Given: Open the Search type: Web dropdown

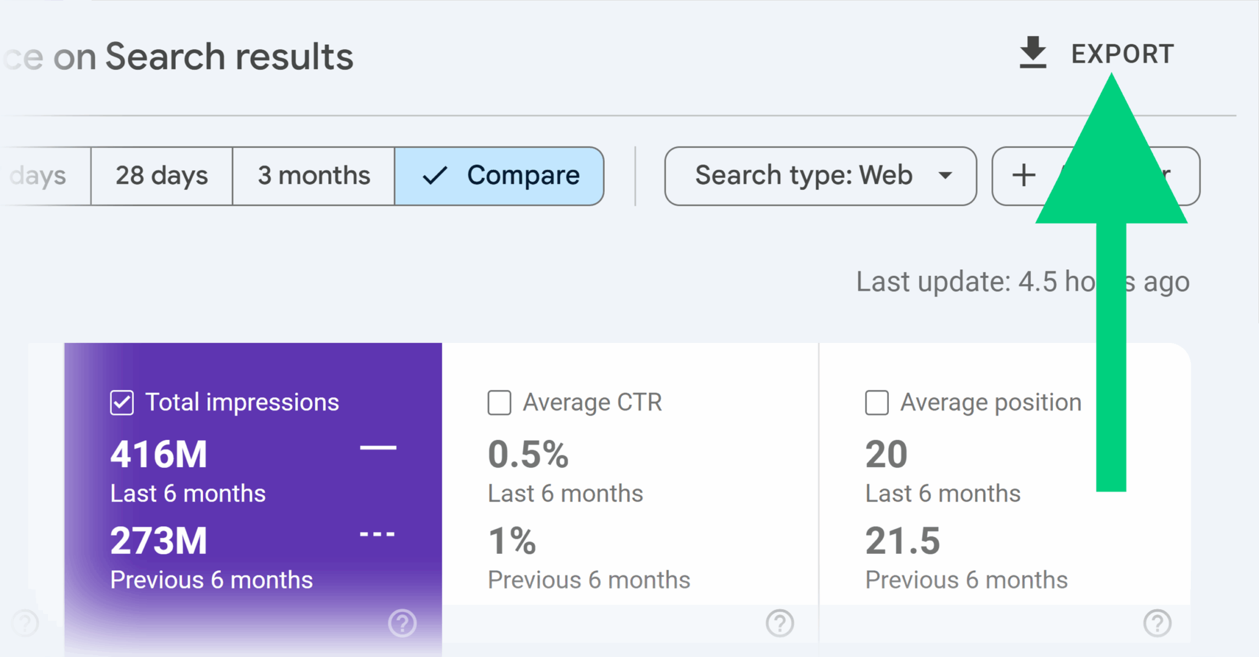Looking at the screenshot, I should [x=820, y=176].
